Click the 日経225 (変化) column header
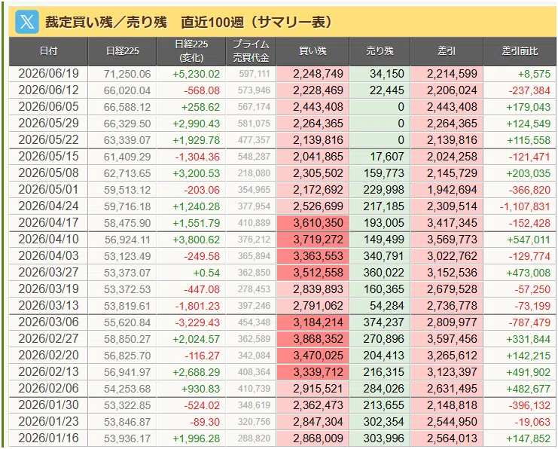The height and width of the screenshot is (449, 558). coord(191,51)
